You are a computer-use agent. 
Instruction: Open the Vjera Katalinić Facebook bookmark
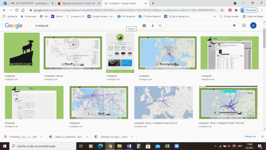[150, 17]
